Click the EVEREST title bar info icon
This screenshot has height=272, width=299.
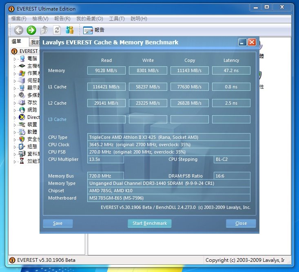pyautogui.click(x=11, y=9)
